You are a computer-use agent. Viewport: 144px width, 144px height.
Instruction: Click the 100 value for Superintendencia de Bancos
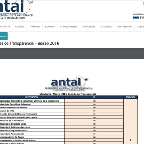pos(94,137)
